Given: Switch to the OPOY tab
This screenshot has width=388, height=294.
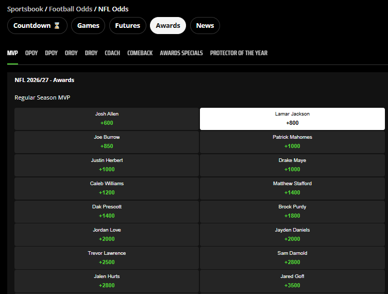Looking at the screenshot, I should [31, 53].
